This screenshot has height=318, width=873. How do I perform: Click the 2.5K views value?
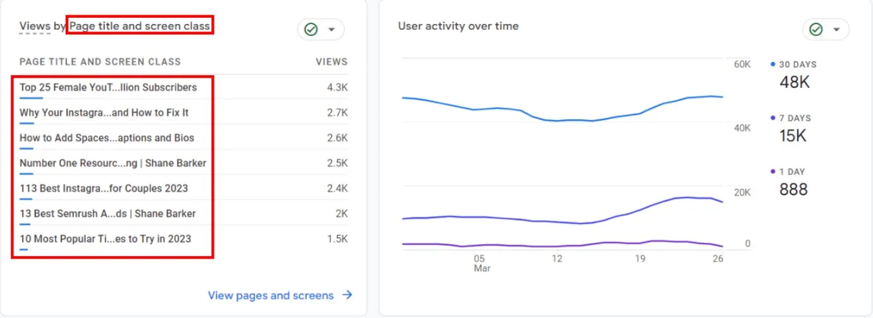tap(337, 163)
